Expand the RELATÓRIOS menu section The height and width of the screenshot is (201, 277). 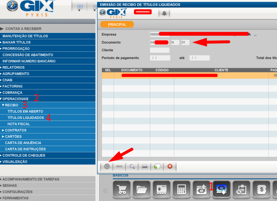13,67
